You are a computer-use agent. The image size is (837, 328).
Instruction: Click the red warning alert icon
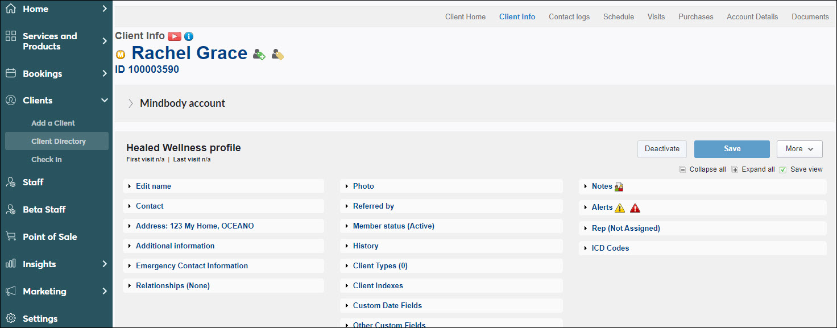(x=635, y=208)
